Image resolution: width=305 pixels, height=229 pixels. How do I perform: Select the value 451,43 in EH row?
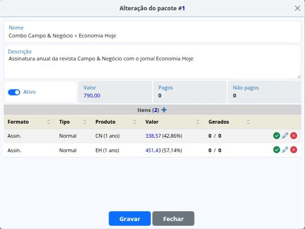[x=153, y=150]
